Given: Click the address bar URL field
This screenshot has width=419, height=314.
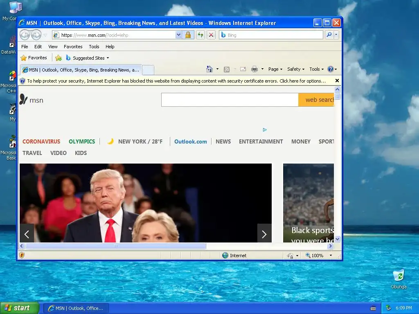Looking at the screenshot, I should coord(114,35).
